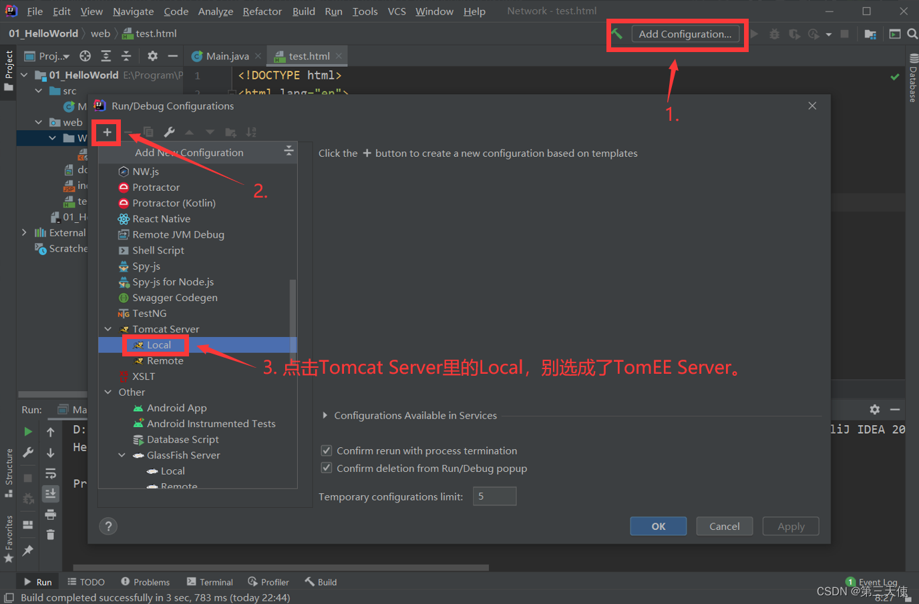Expand all in the Project tool window
919x604 pixels.
click(x=106, y=56)
